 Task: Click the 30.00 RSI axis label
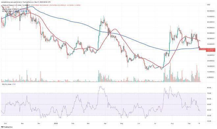click(x=209, y=116)
